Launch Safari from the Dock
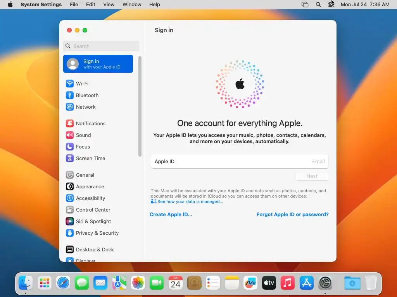 tap(63, 283)
